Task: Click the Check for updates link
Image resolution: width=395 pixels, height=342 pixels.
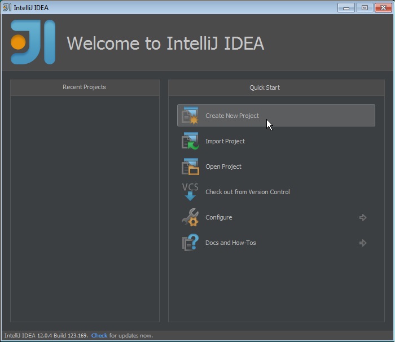Action: click(99, 335)
